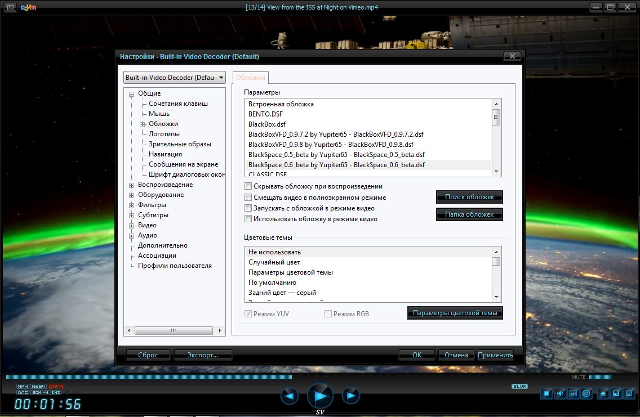640x417 pixels.
Task: Click the stop playback square icon
Action: pos(546,393)
